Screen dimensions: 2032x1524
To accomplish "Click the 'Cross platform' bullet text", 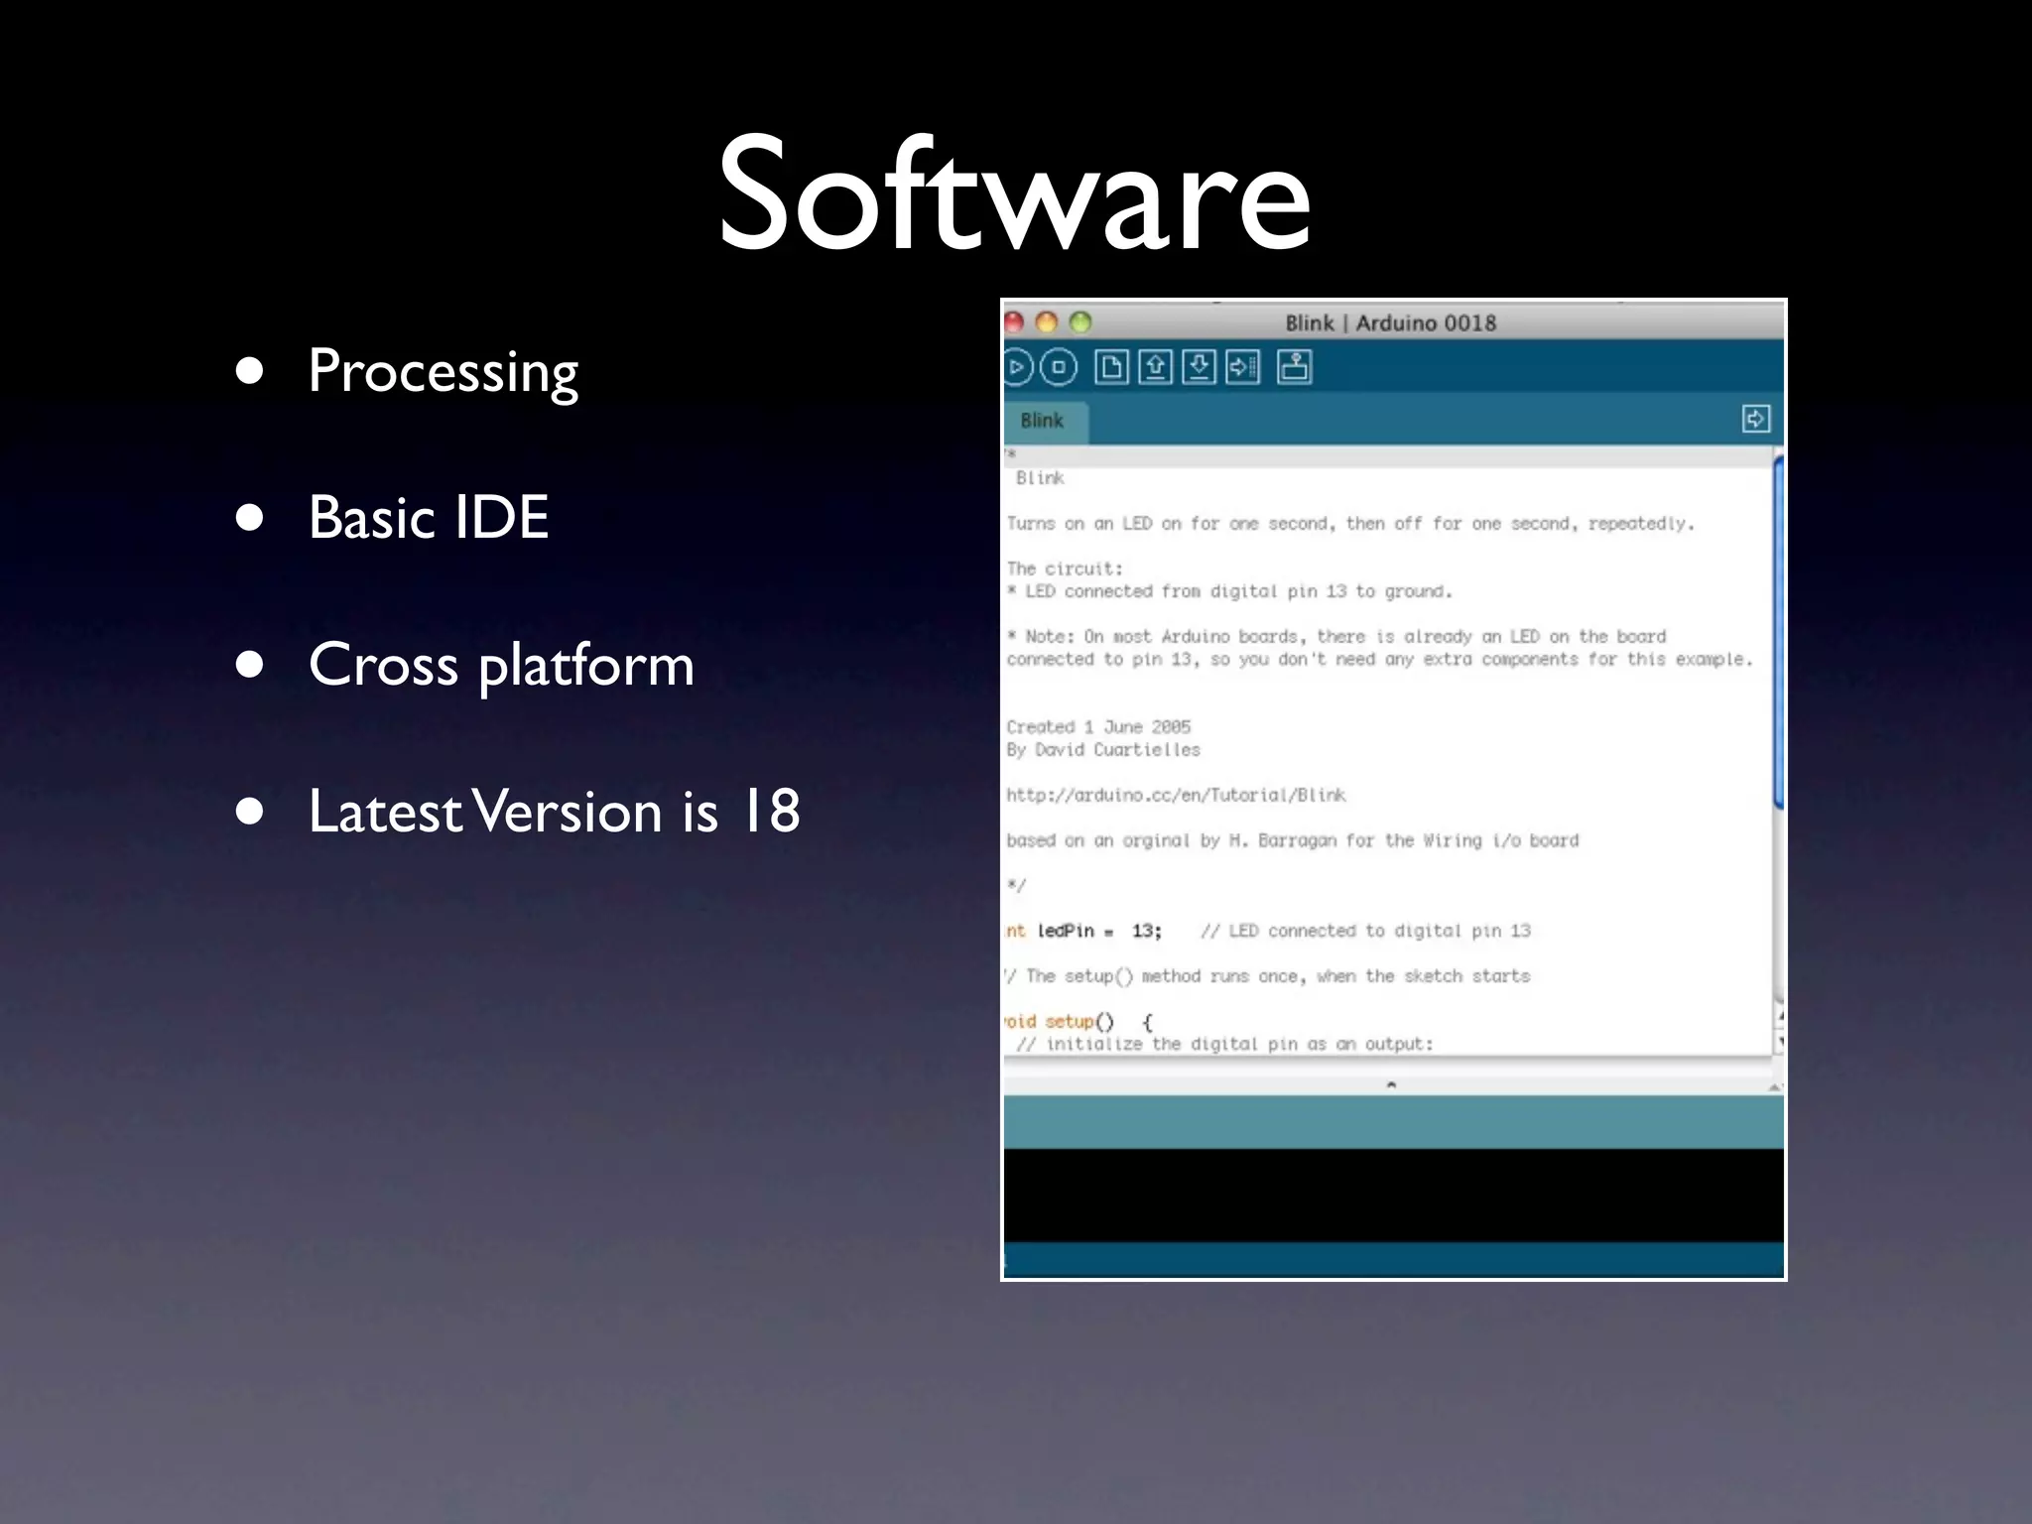I will pyautogui.click(x=501, y=664).
